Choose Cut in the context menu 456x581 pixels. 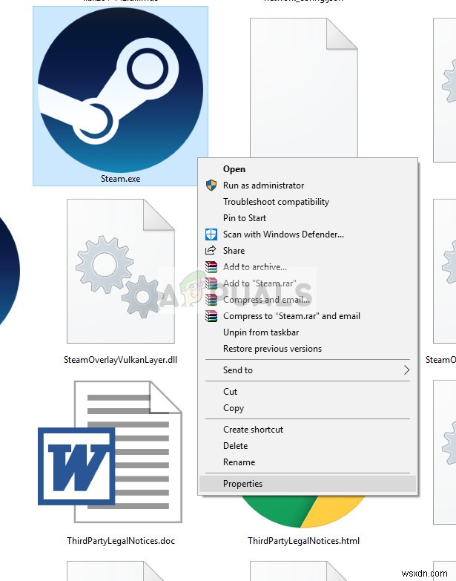308,392
